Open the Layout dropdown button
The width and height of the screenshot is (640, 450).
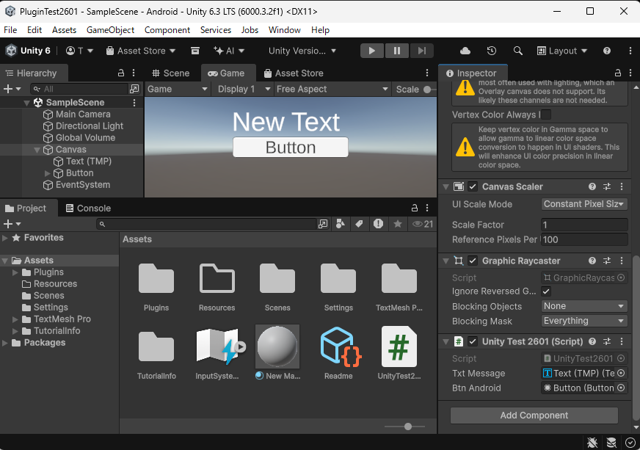pos(562,51)
